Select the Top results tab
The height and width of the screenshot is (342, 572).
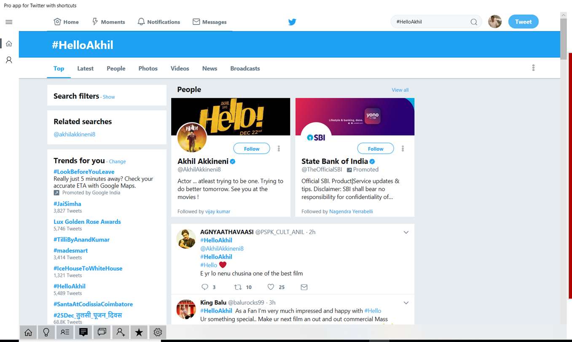pyautogui.click(x=59, y=68)
